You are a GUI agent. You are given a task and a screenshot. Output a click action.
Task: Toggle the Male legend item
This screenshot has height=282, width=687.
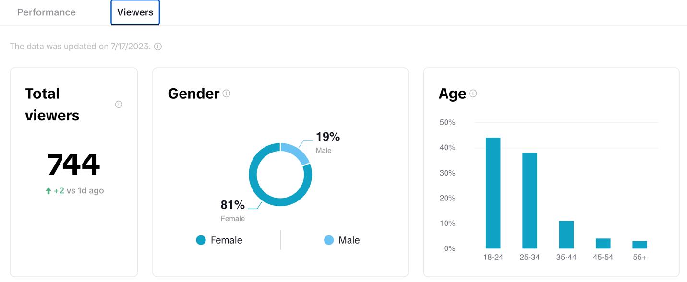pos(342,240)
